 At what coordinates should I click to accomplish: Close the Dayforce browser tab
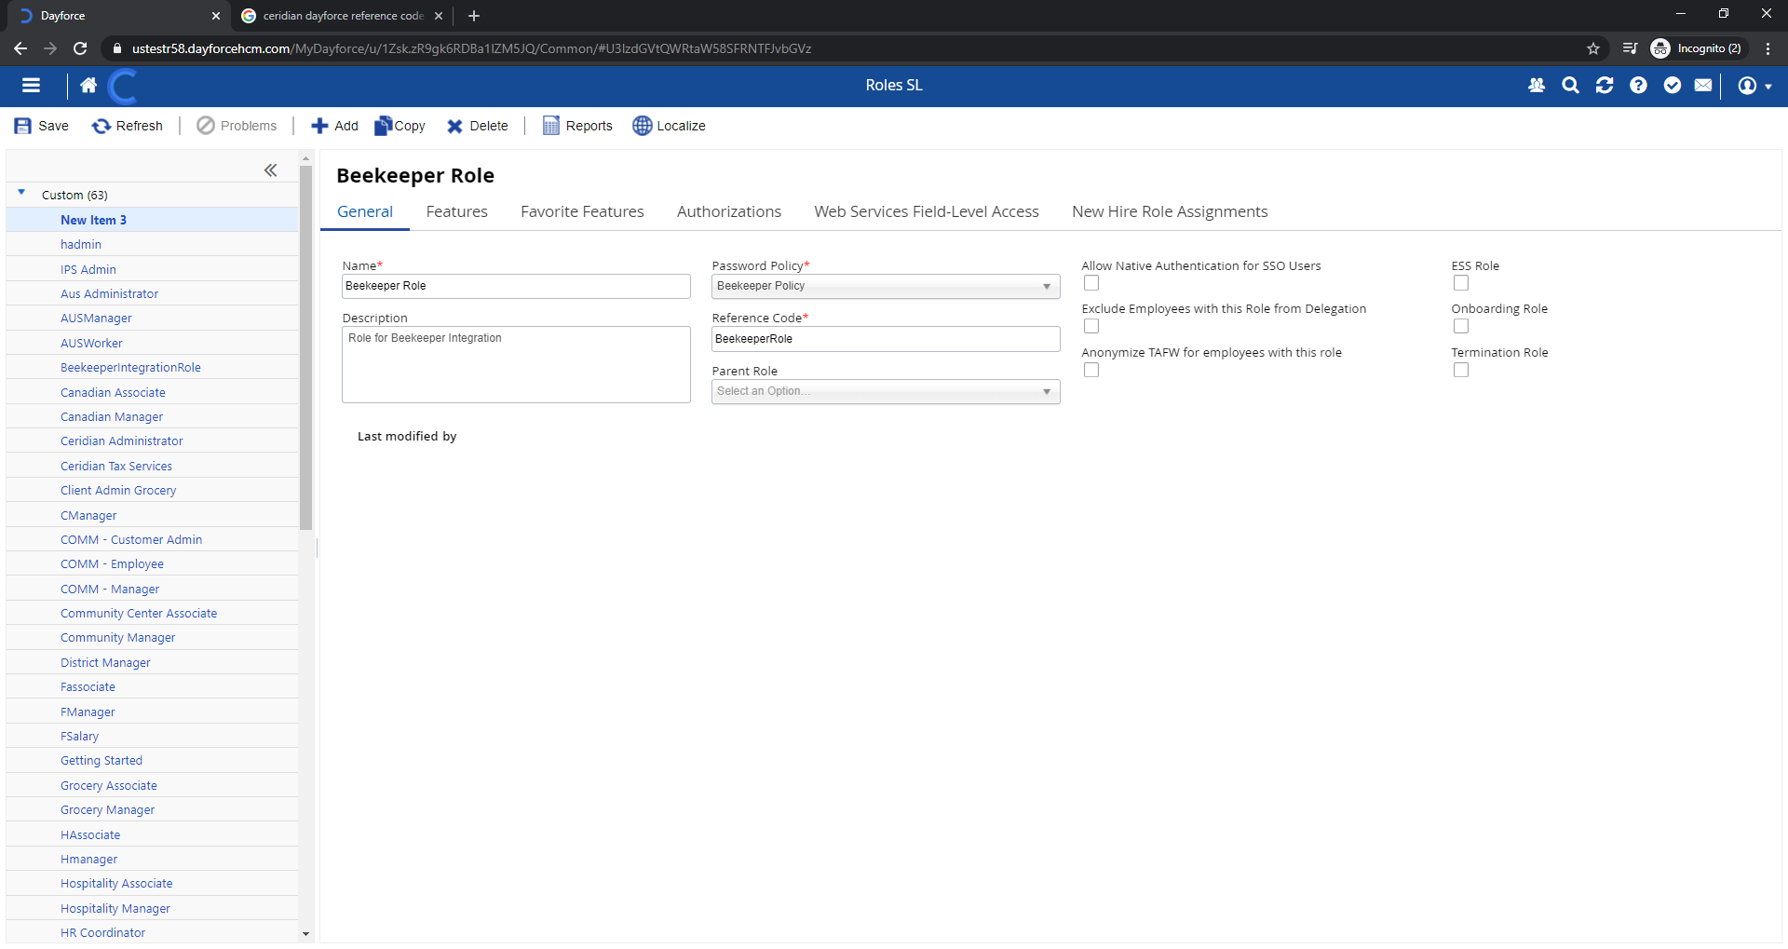[216, 16]
